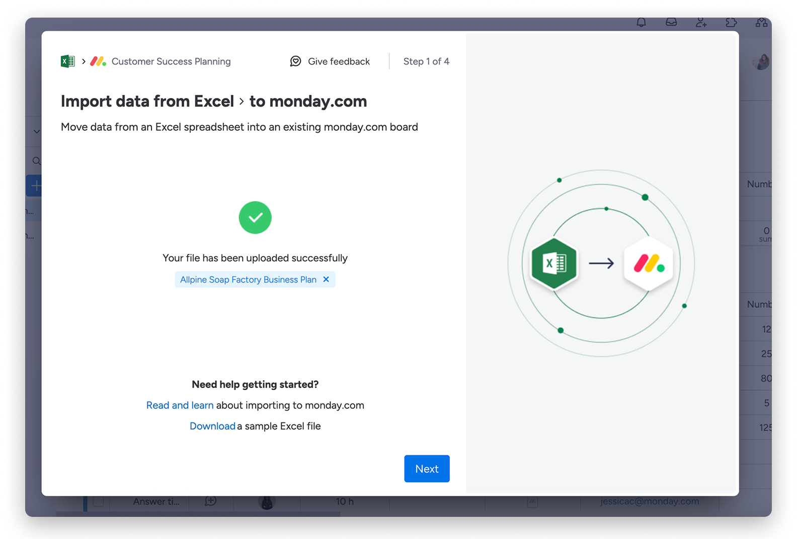Open Give feedback

tap(330, 61)
